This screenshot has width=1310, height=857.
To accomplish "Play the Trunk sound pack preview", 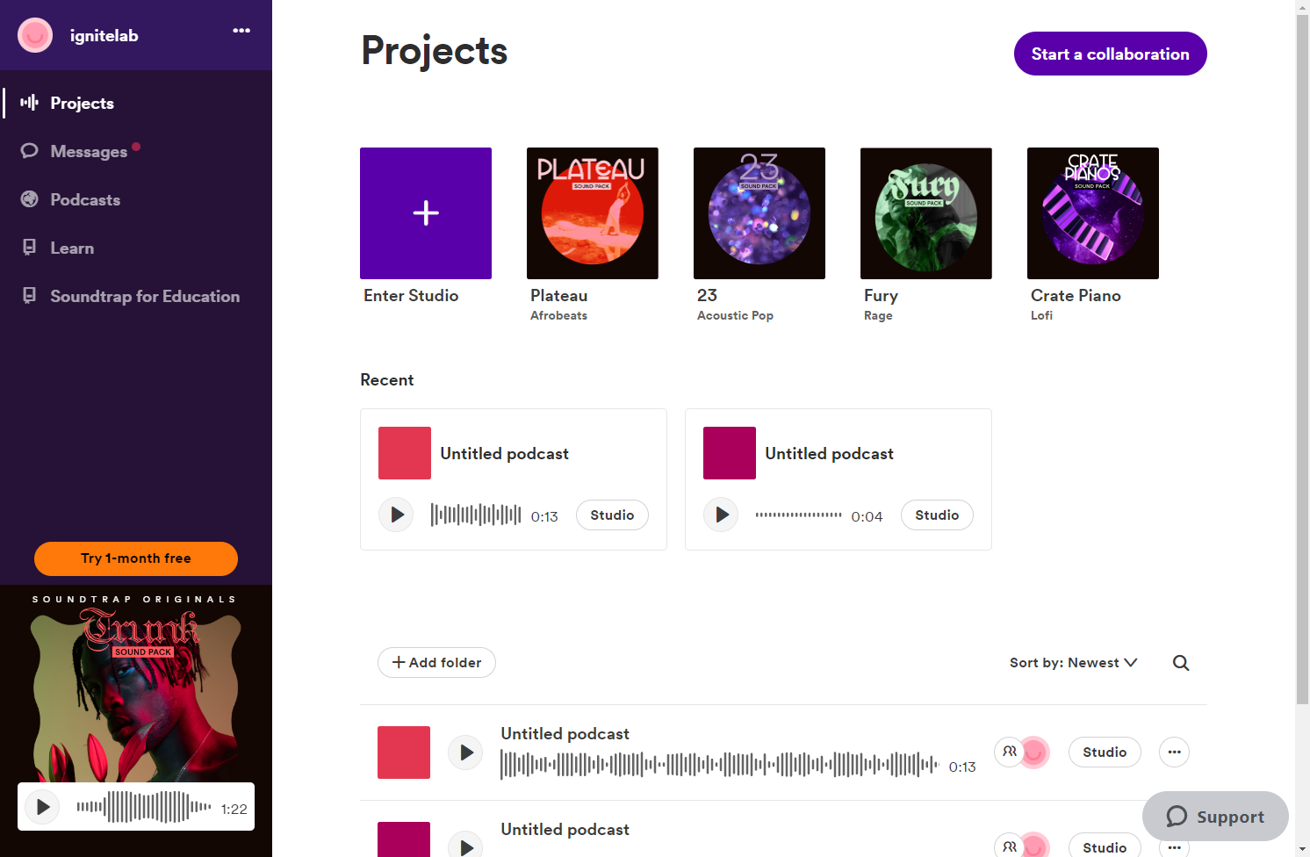I will (42, 807).
